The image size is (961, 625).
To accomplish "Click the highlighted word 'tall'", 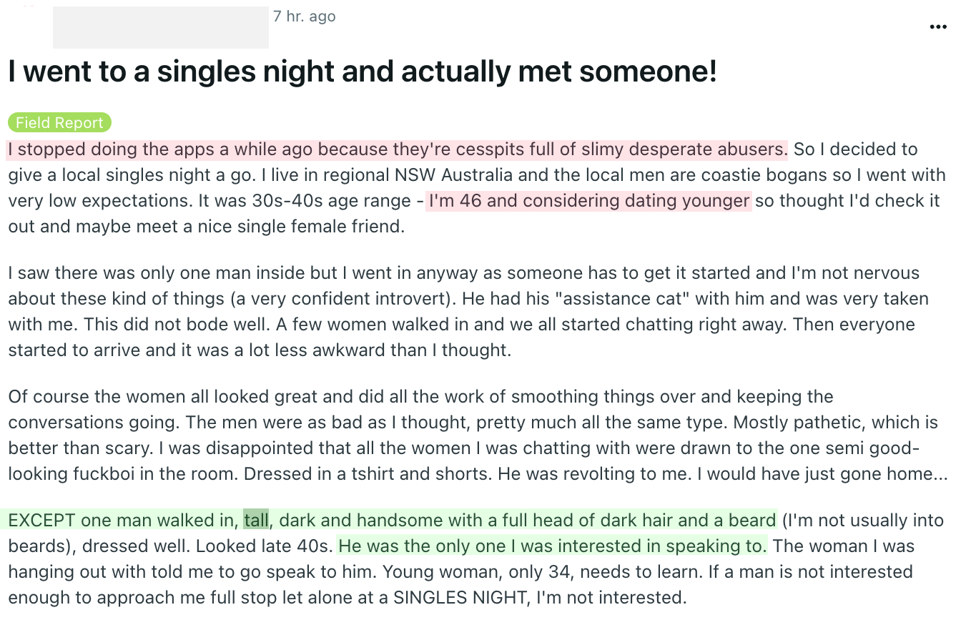I will 256,520.
